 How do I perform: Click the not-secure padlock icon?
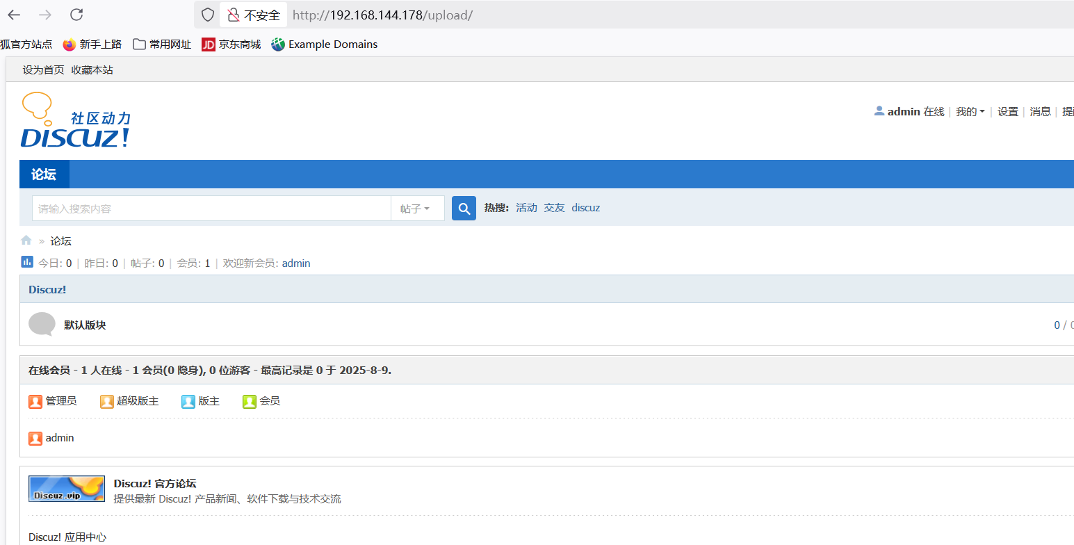[x=232, y=15]
